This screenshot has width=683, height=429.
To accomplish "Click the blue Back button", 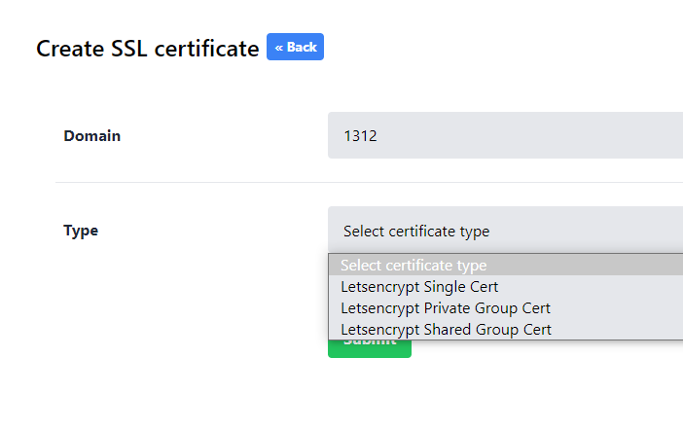I will tap(295, 47).
